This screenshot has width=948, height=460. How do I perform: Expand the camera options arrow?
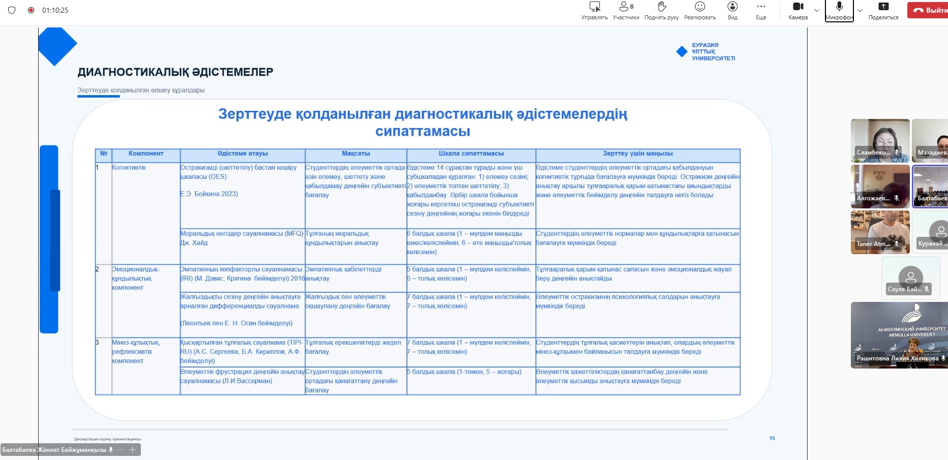(817, 10)
